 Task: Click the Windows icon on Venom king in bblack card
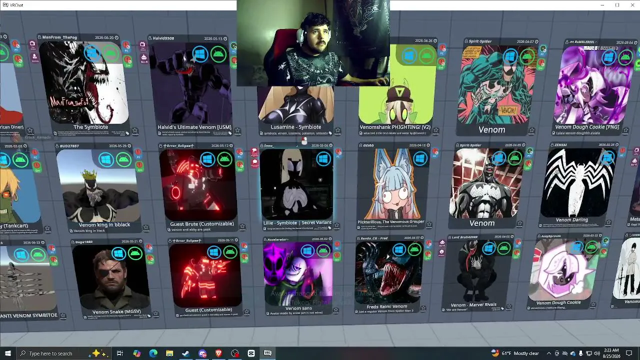click(x=106, y=159)
